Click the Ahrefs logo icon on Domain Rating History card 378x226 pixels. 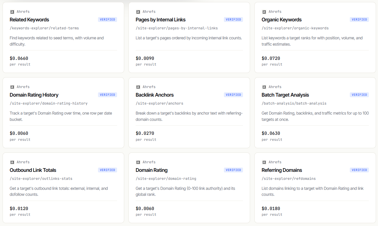coord(12,87)
